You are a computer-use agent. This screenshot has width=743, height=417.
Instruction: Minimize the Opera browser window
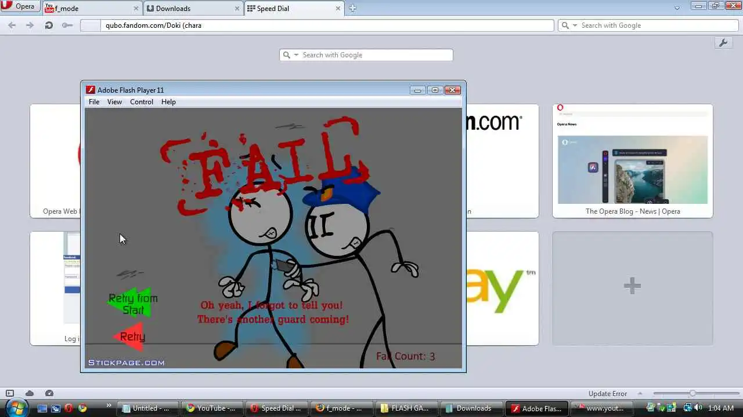(x=699, y=6)
